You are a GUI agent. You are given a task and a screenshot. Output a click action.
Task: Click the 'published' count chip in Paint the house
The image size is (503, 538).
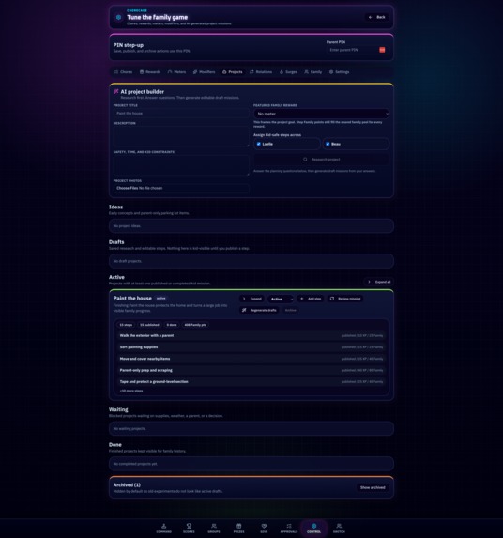(x=149, y=325)
